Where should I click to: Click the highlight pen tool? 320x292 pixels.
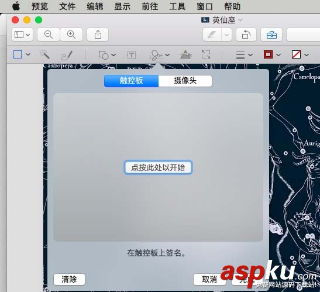(x=212, y=35)
